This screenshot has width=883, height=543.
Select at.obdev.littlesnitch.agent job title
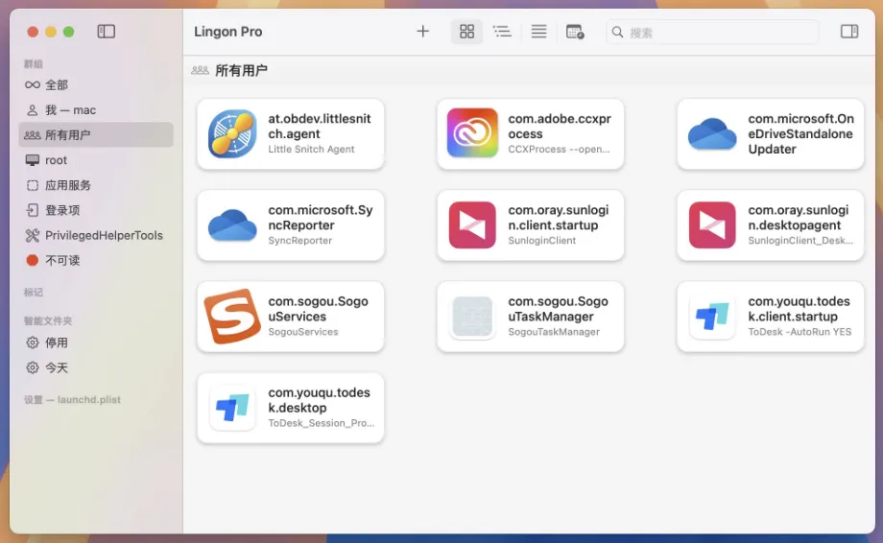(x=320, y=127)
